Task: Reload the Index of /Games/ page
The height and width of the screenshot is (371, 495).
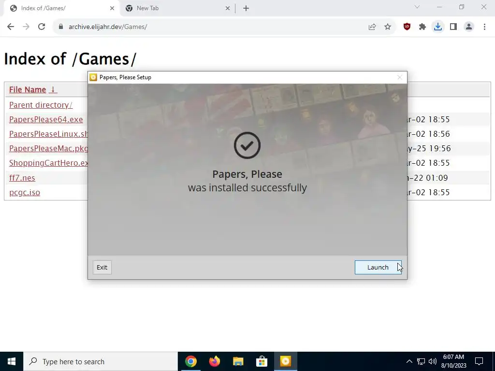Action: (42, 27)
